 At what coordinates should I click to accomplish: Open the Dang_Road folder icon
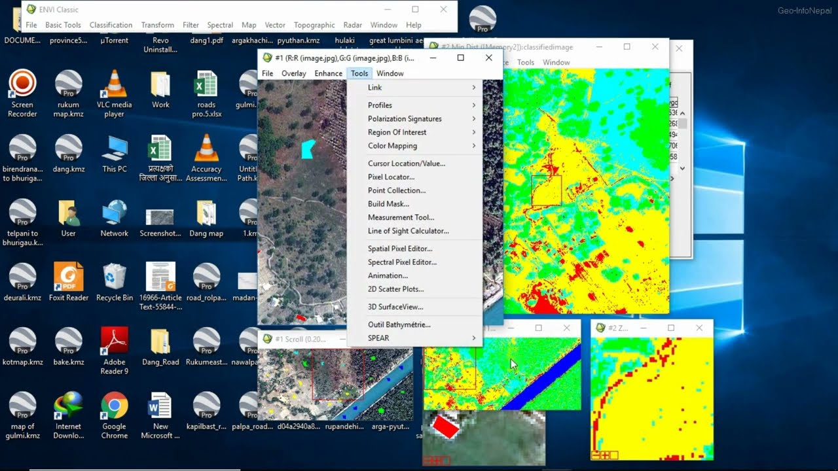pos(160,347)
